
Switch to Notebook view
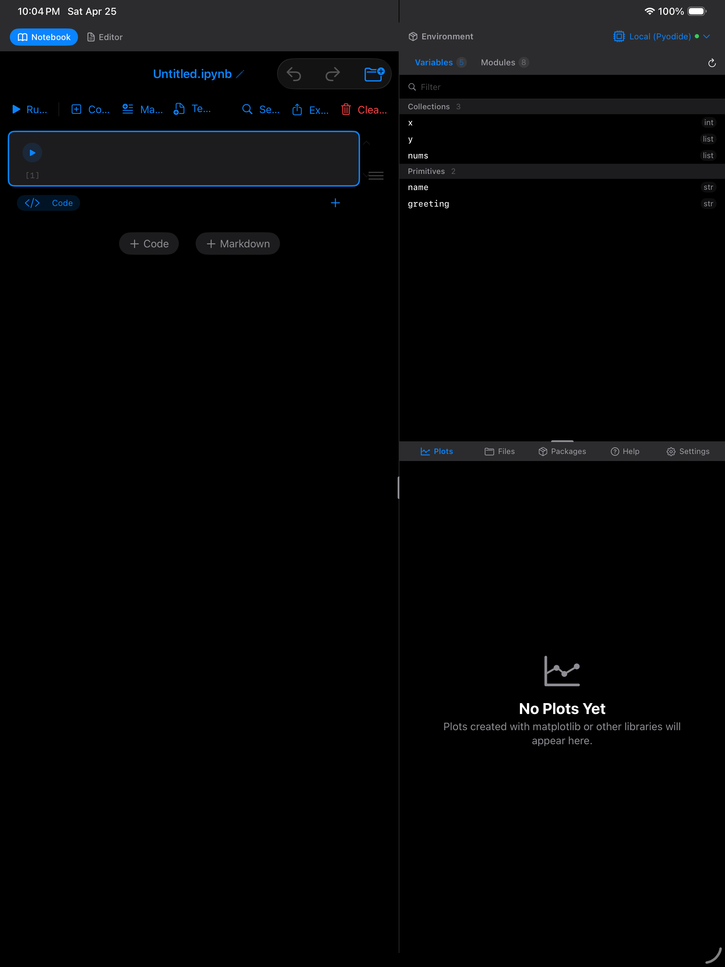point(44,37)
